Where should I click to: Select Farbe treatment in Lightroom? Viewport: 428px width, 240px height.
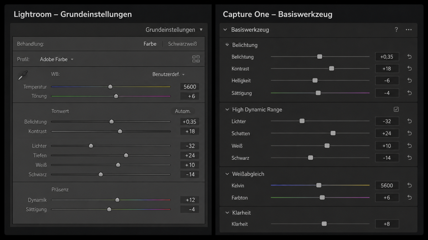pos(150,44)
